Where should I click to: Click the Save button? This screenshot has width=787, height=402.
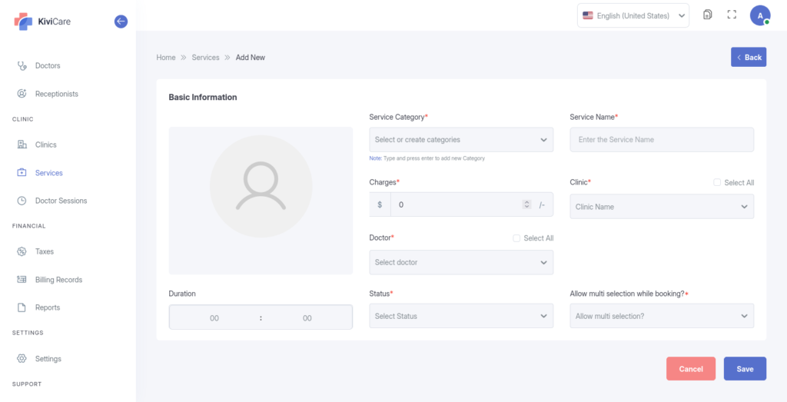pyautogui.click(x=745, y=369)
